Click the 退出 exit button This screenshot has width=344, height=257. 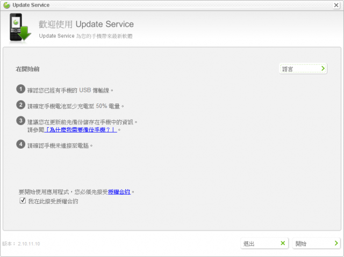pyautogui.click(x=264, y=243)
